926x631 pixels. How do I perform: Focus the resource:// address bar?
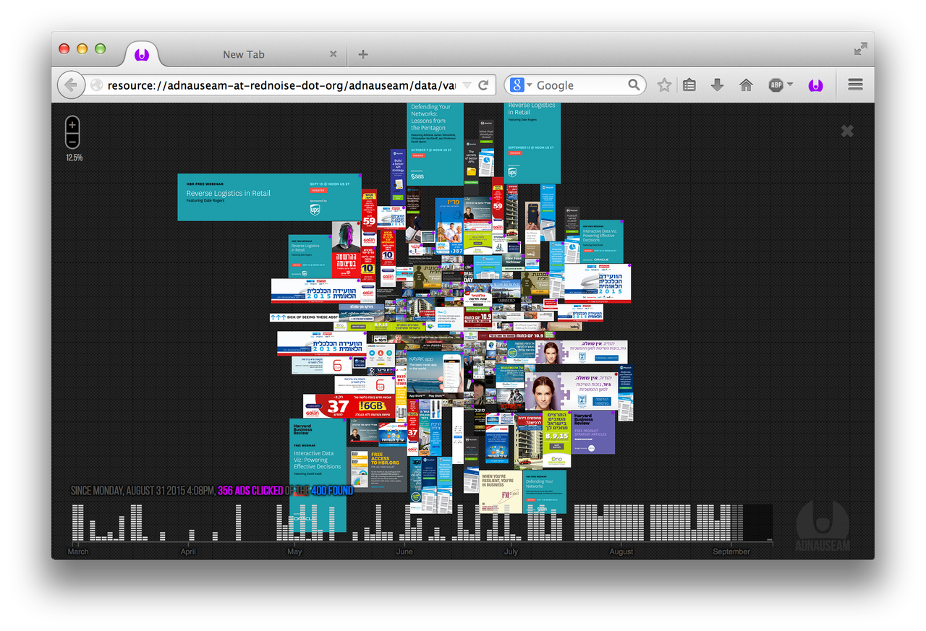click(281, 85)
